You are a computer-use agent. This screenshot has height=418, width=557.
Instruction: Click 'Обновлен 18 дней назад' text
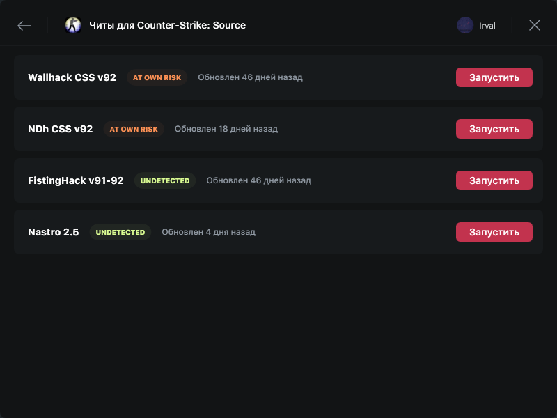[x=226, y=129]
